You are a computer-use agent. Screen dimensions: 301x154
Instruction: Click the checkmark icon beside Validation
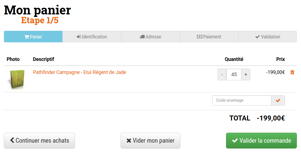tap(258, 37)
